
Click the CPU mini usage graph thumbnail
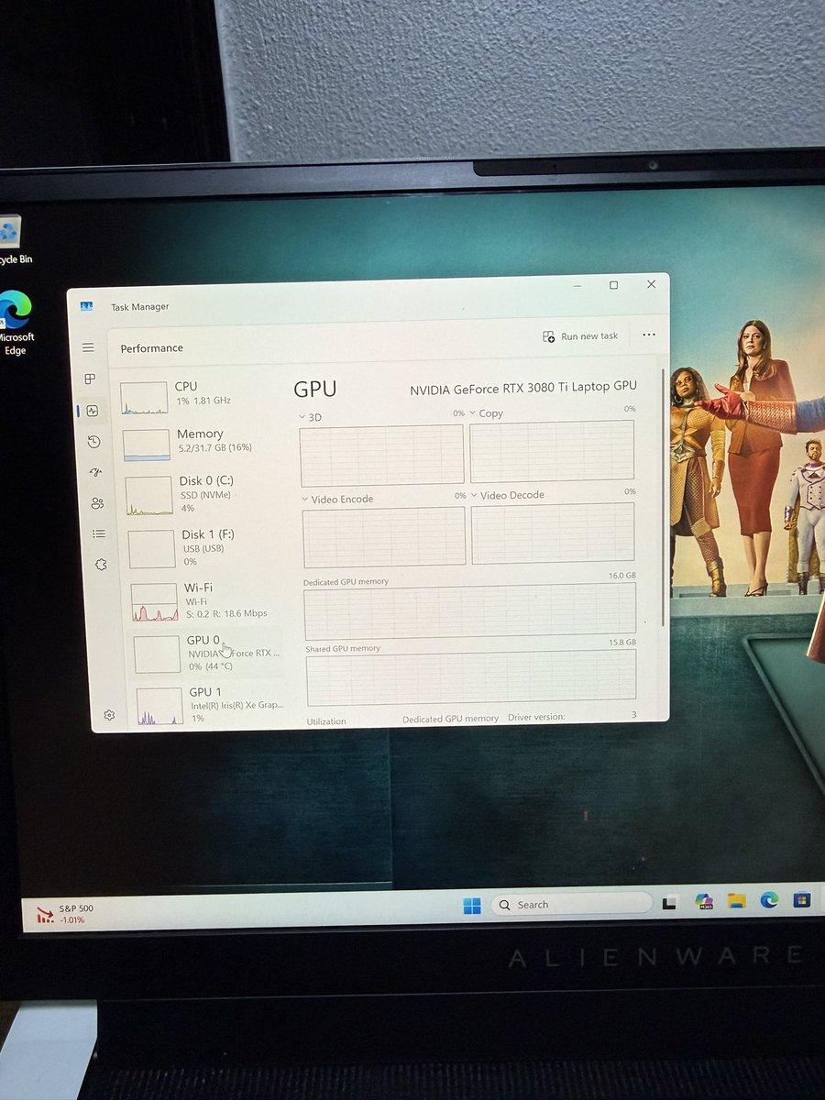click(x=144, y=399)
